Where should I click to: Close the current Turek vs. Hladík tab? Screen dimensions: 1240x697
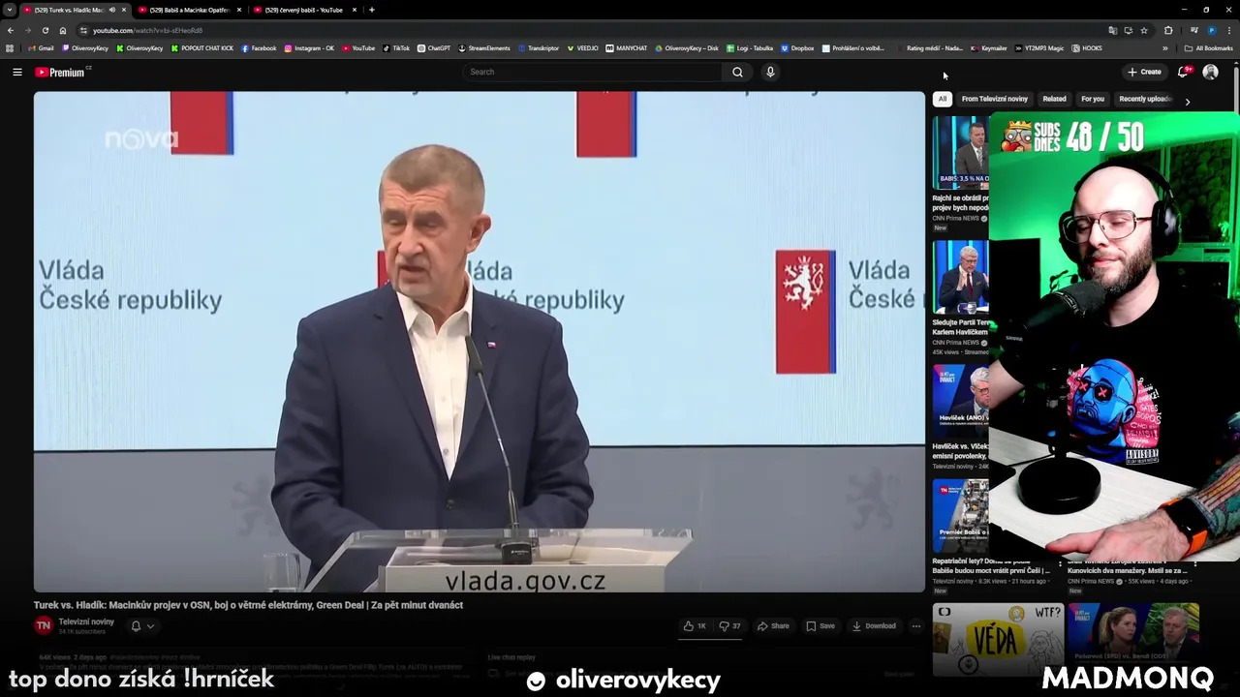coord(123,10)
